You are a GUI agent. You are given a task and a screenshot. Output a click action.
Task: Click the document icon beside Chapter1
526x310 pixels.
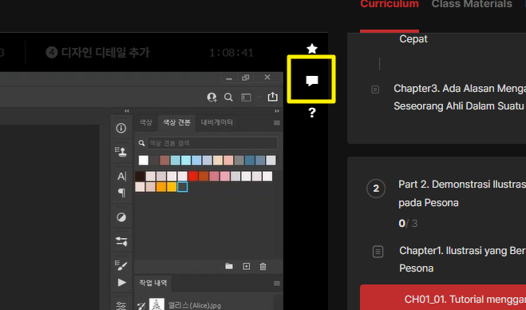378,252
